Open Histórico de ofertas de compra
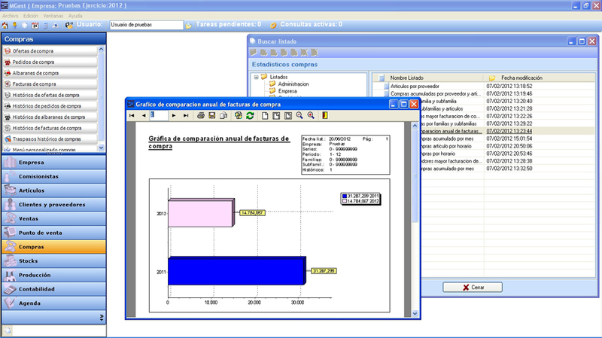 50,95
